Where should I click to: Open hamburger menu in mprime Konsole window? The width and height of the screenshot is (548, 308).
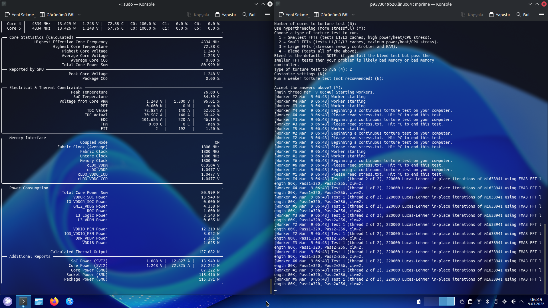click(541, 15)
